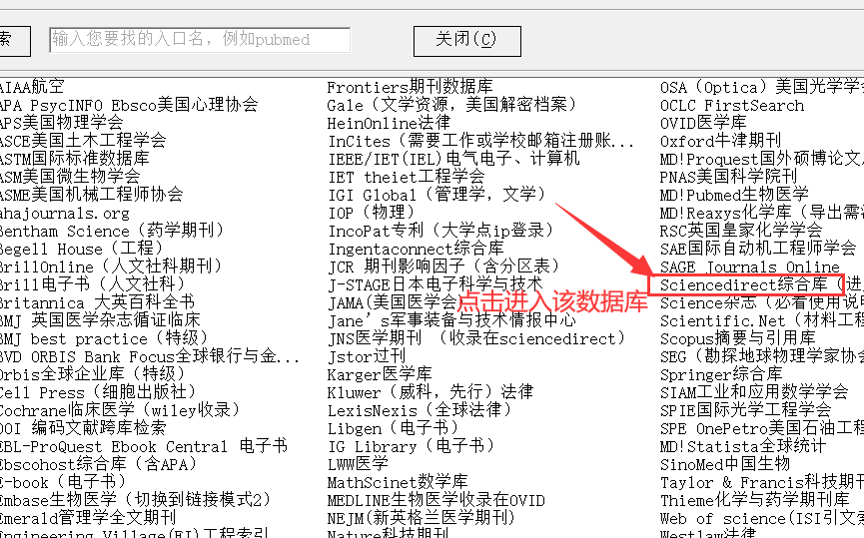
Task: Open OVID医学库
Action: [703, 122]
